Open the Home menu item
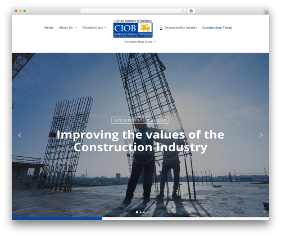Image resolution: width=281 pixels, height=237 pixels. [x=49, y=27]
